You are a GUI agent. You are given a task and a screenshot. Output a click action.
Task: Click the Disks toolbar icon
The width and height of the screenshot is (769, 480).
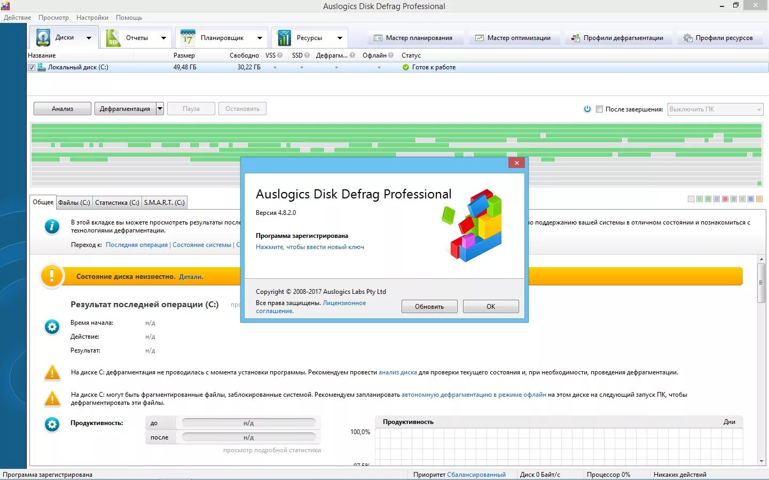point(43,38)
